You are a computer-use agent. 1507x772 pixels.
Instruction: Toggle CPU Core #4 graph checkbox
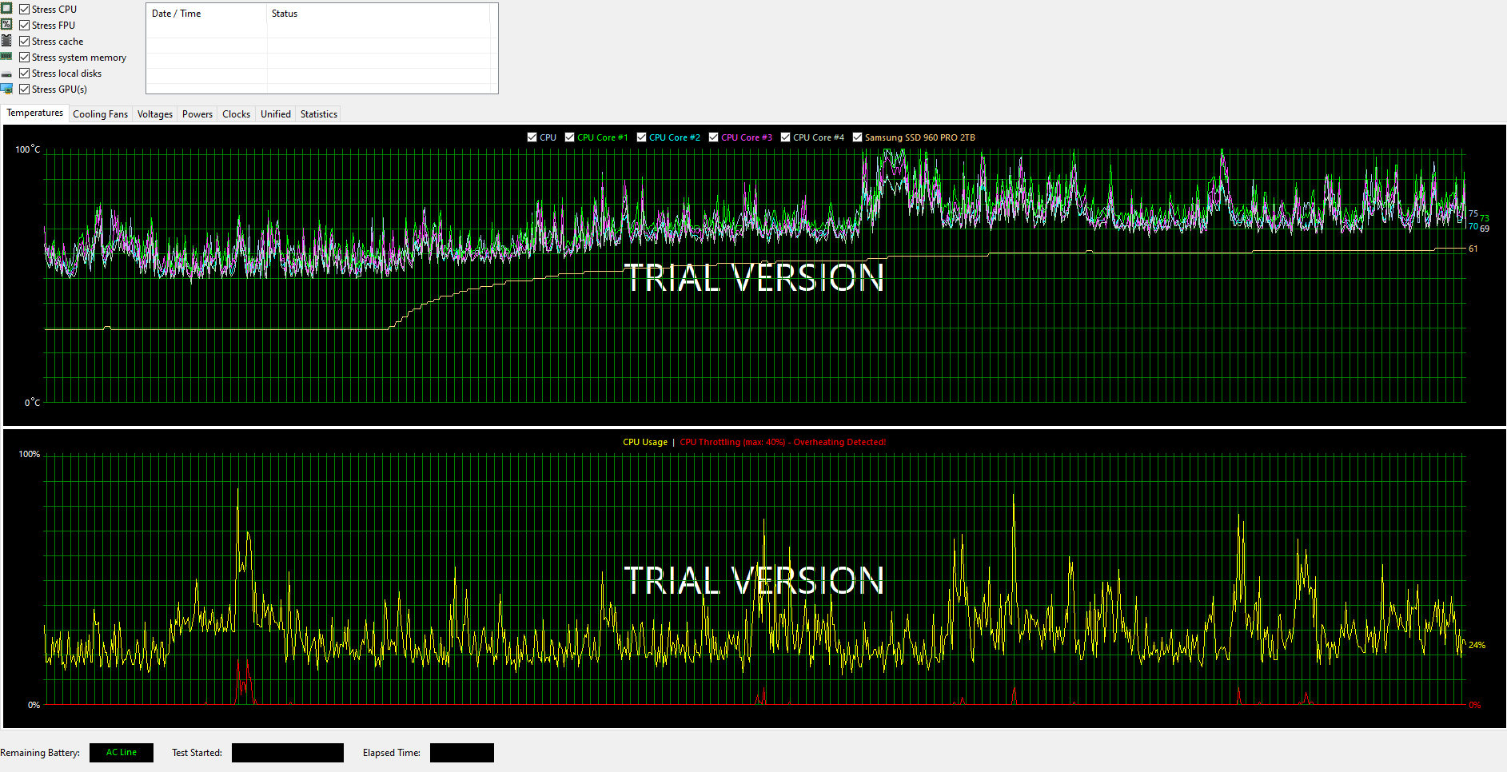785,137
